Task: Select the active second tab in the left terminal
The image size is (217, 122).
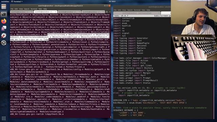Action: click(x=45, y=12)
